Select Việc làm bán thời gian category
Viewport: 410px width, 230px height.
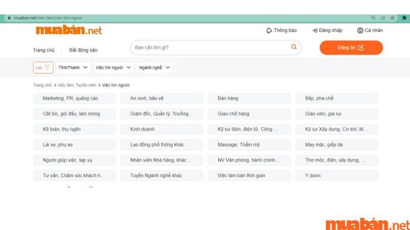point(249,175)
